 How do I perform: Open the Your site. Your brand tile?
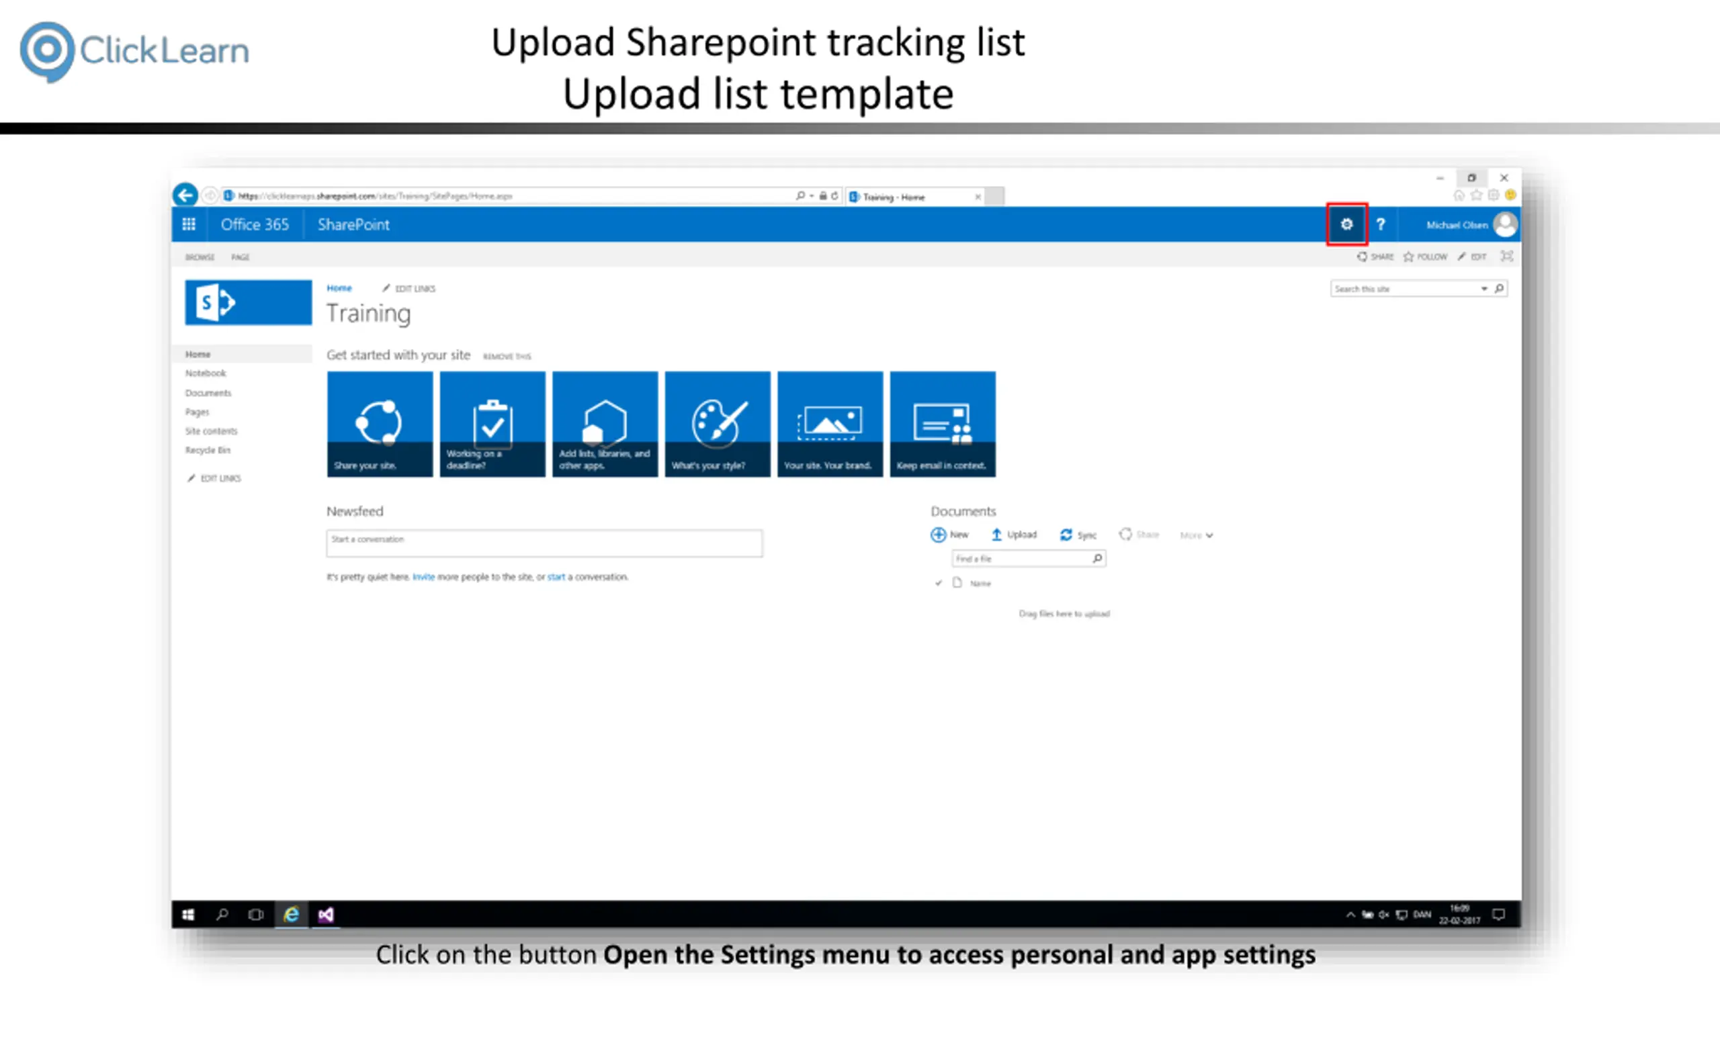830,424
